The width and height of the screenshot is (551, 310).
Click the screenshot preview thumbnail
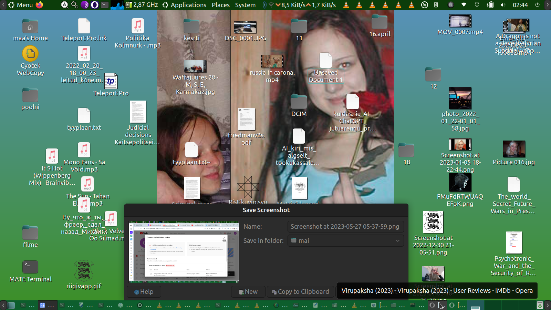(184, 252)
